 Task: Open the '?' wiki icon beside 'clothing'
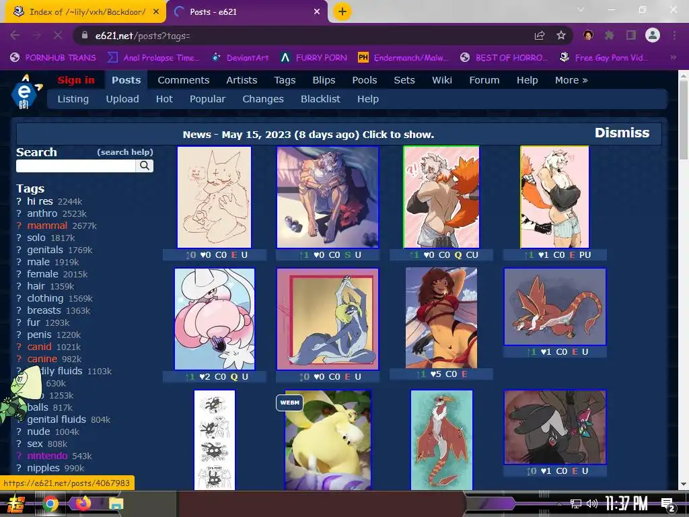19,298
